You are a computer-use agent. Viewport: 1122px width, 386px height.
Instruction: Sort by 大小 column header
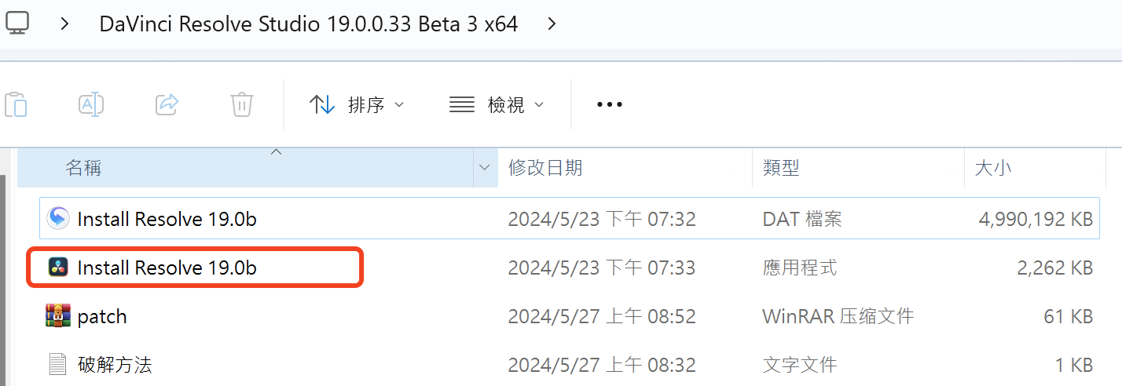pos(993,167)
